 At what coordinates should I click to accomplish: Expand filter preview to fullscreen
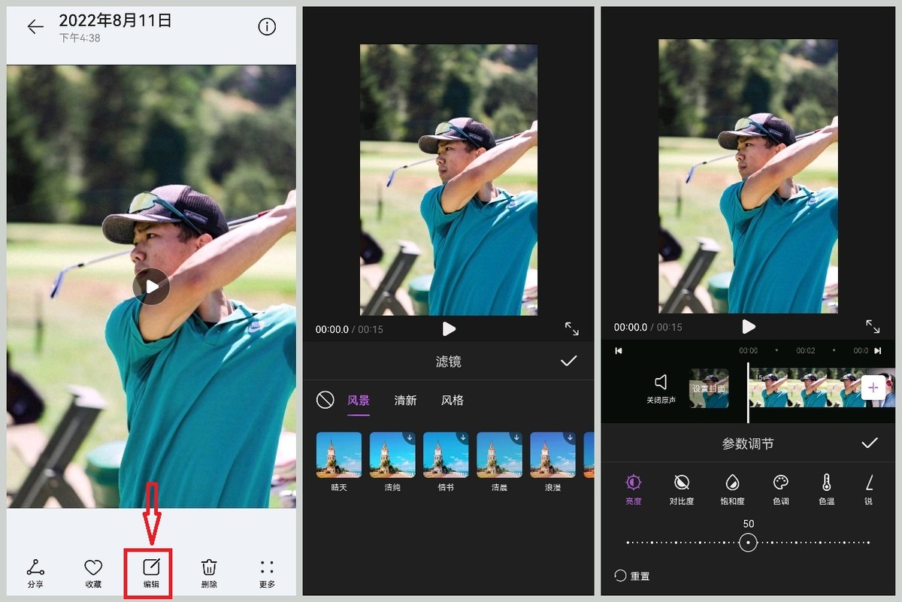click(571, 328)
